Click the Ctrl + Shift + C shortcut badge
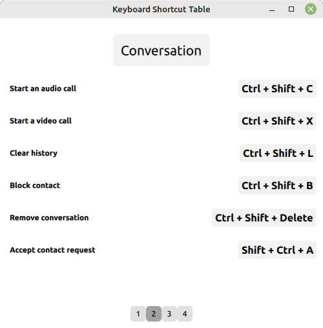Screen dimensions: 323x328 [x=277, y=88]
